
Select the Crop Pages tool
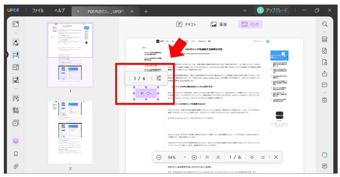pos(16,110)
